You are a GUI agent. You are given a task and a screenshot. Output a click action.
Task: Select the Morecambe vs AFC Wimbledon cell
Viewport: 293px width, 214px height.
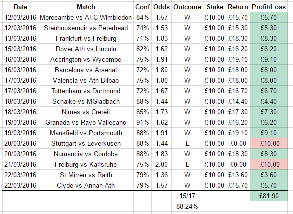86,18
